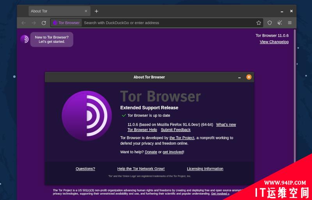Open Help the Tor Network Grow link

coord(141,168)
